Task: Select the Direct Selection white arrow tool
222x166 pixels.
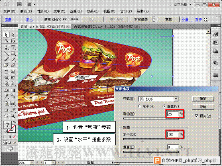Action: click(x=13, y=35)
